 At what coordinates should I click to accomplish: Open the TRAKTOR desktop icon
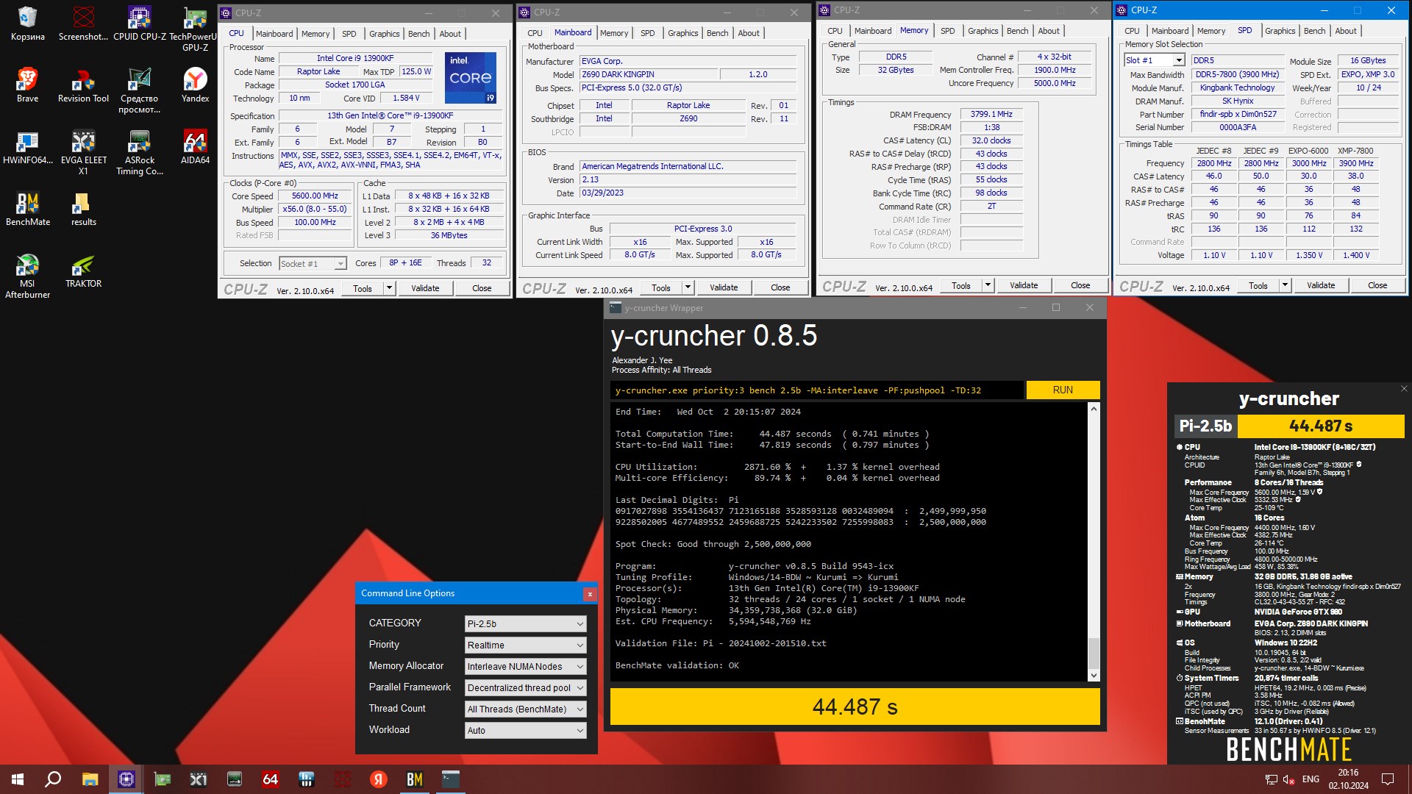pos(83,271)
